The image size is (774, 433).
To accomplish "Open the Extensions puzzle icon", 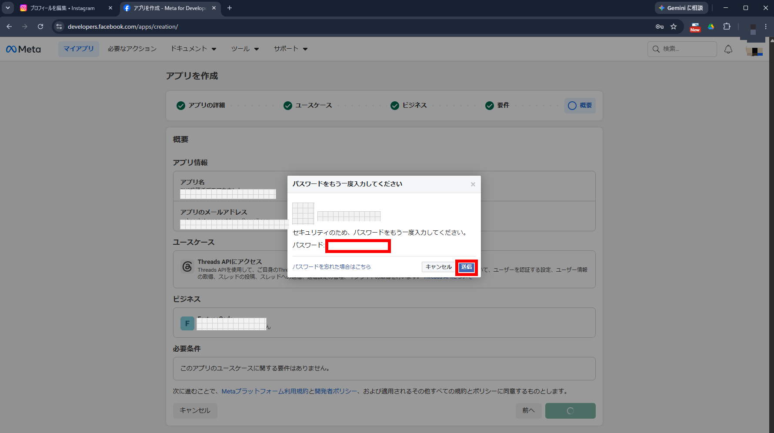I will point(727,27).
